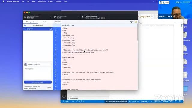The height and width of the screenshot is (108, 192).
Task: Toggle the .gitignore file checkbox
Action: point(25,29)
